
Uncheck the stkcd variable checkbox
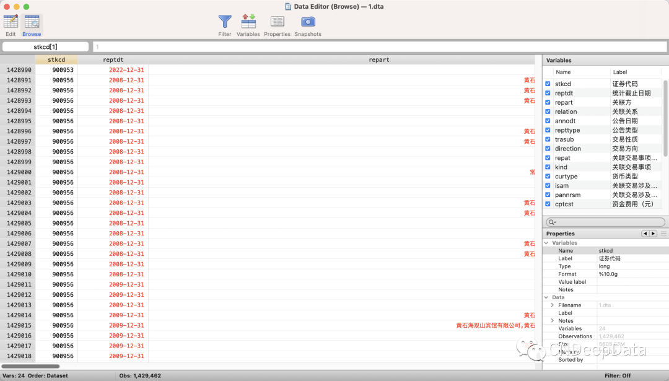point(548,84)
